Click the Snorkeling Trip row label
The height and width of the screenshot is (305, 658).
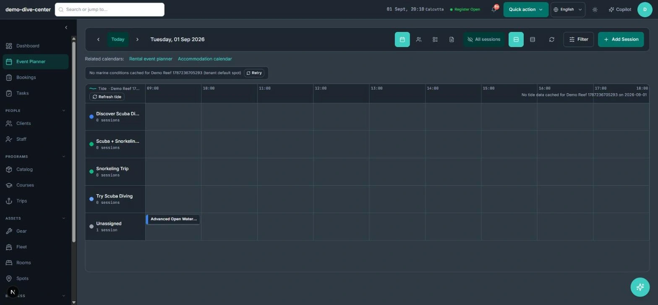[x=112, y=169]
